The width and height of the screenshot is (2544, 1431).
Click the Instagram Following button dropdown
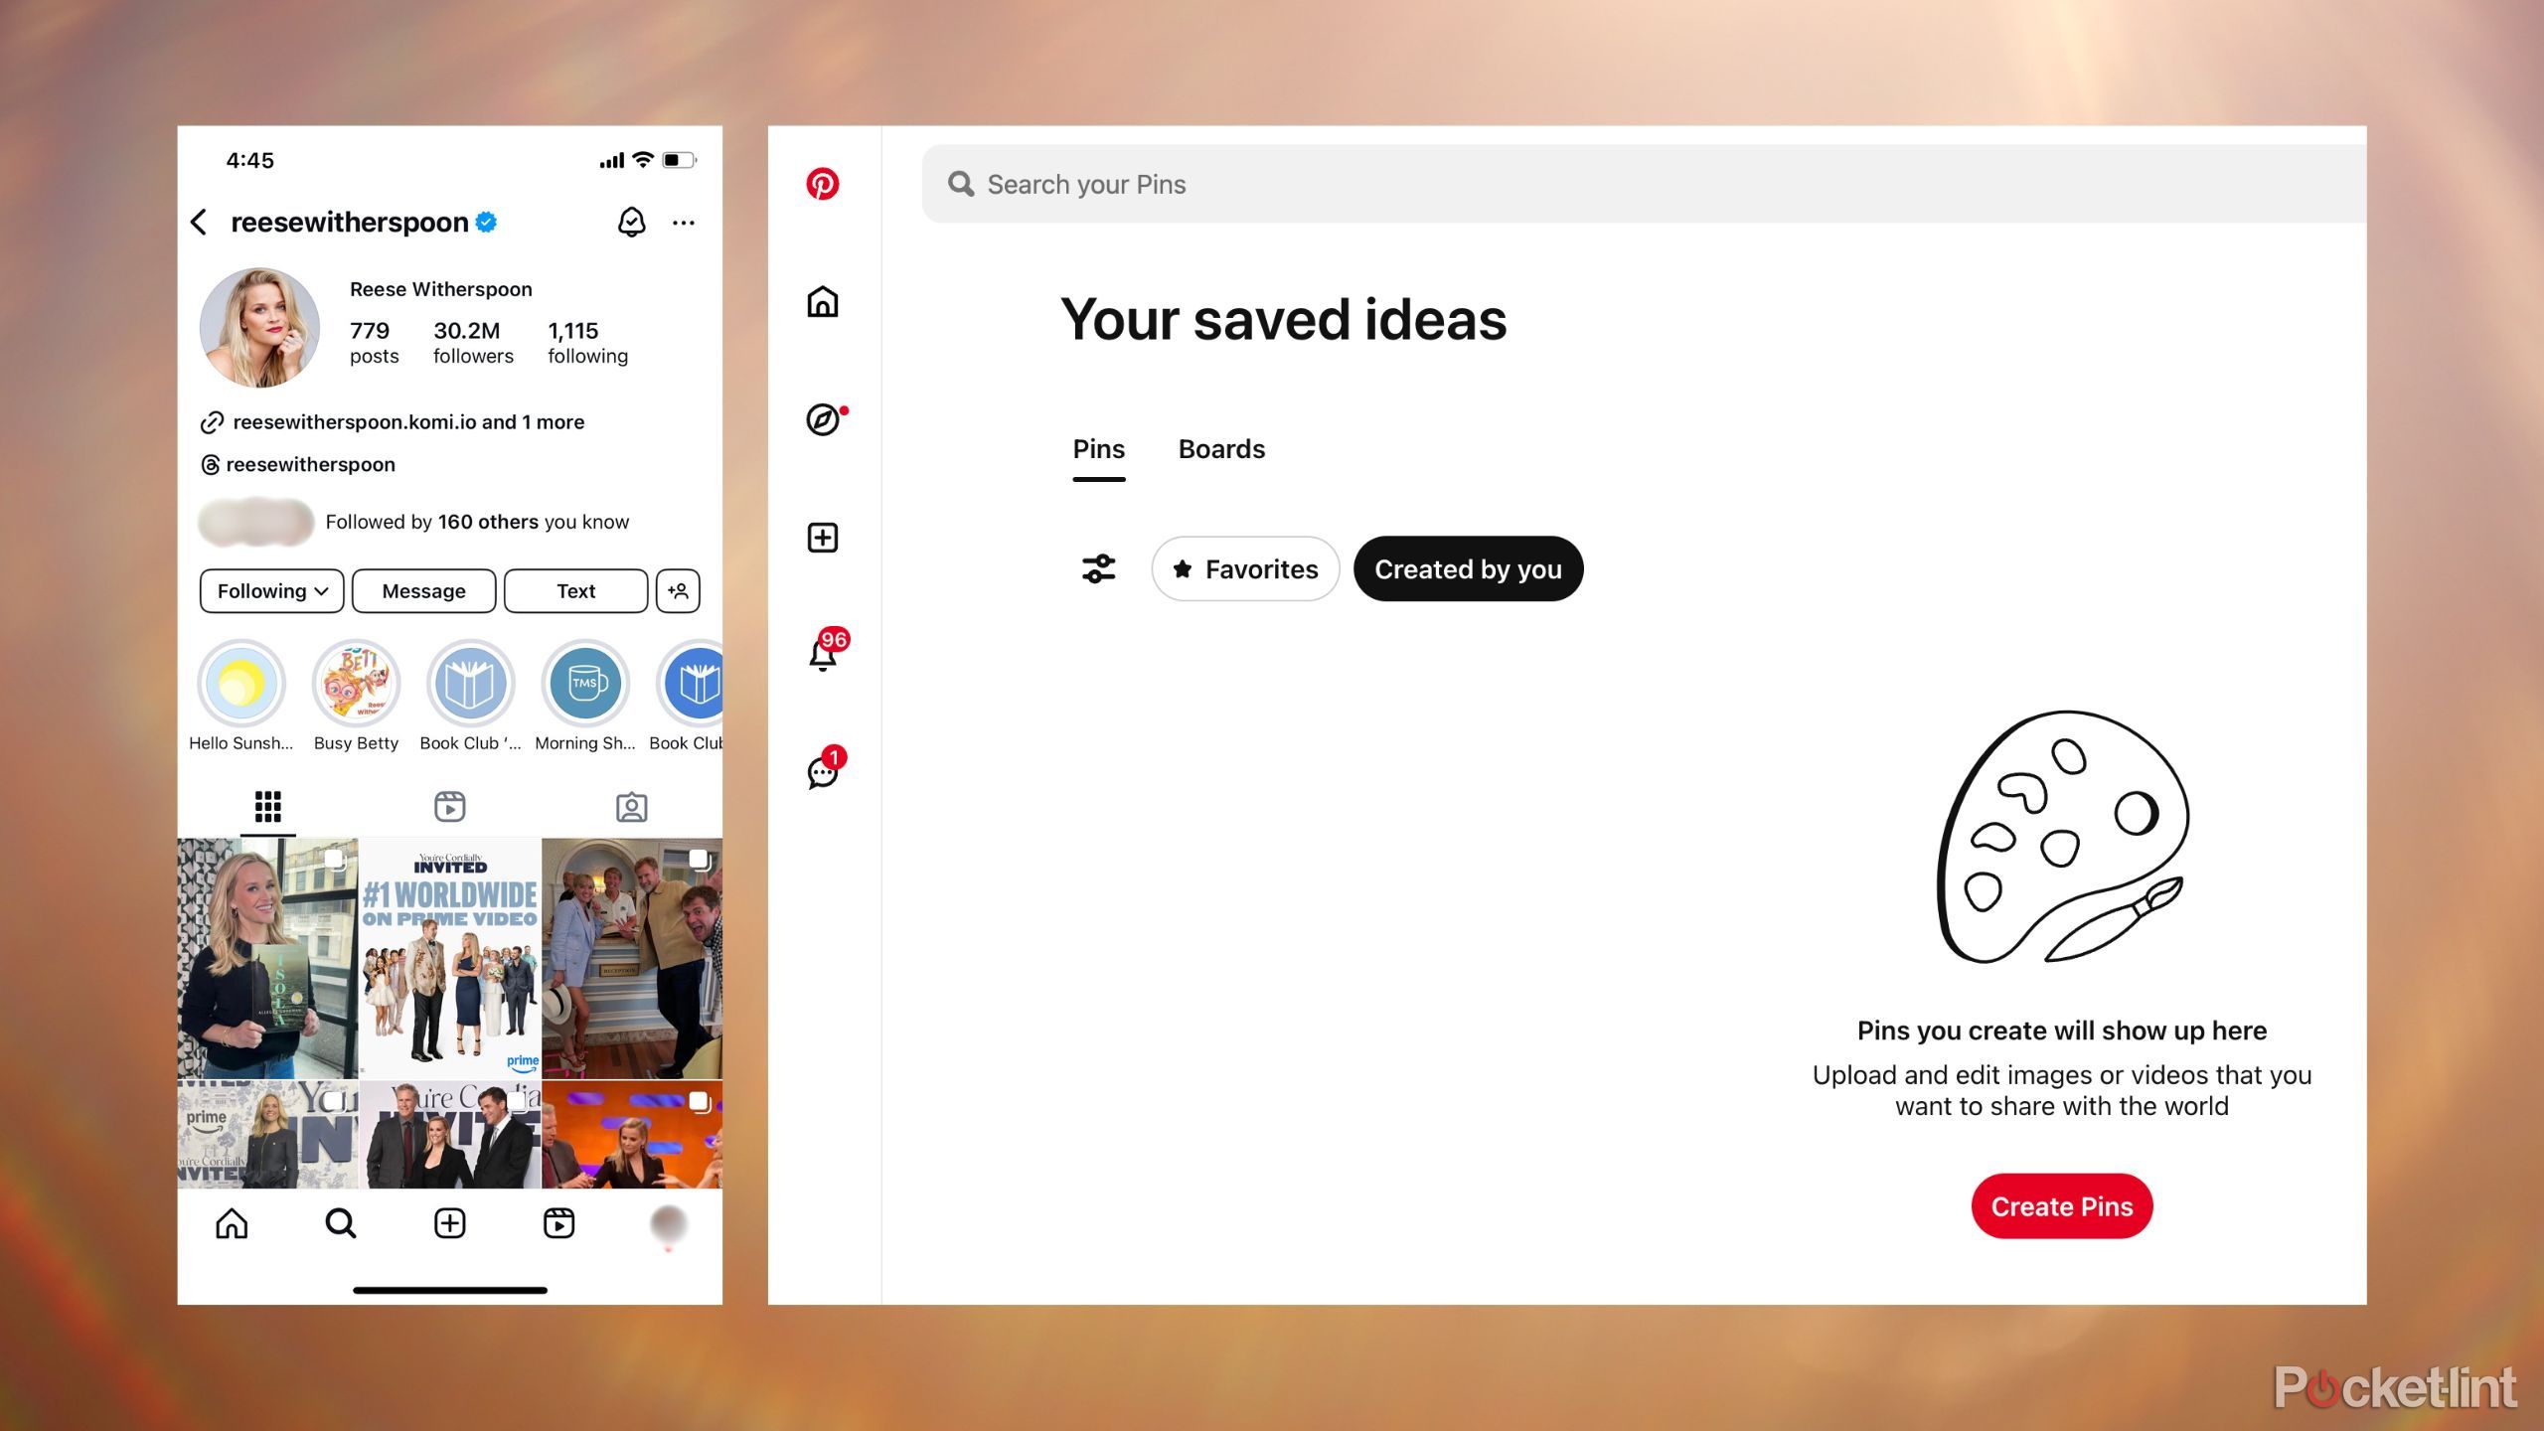(x=267, y=589)
